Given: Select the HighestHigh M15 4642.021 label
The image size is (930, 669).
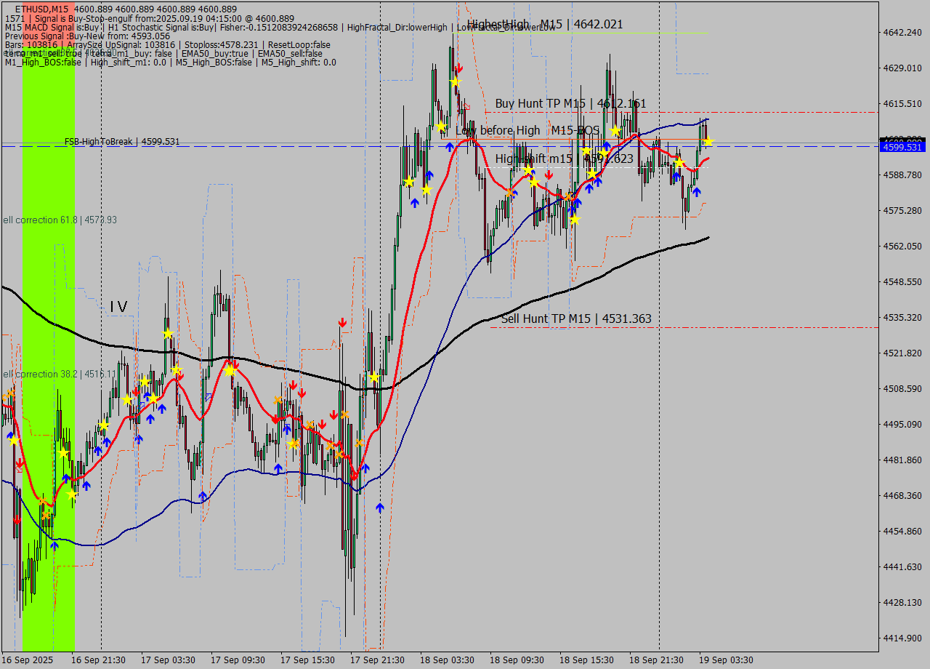Looking at the screenshot, I should pos(545,24).
